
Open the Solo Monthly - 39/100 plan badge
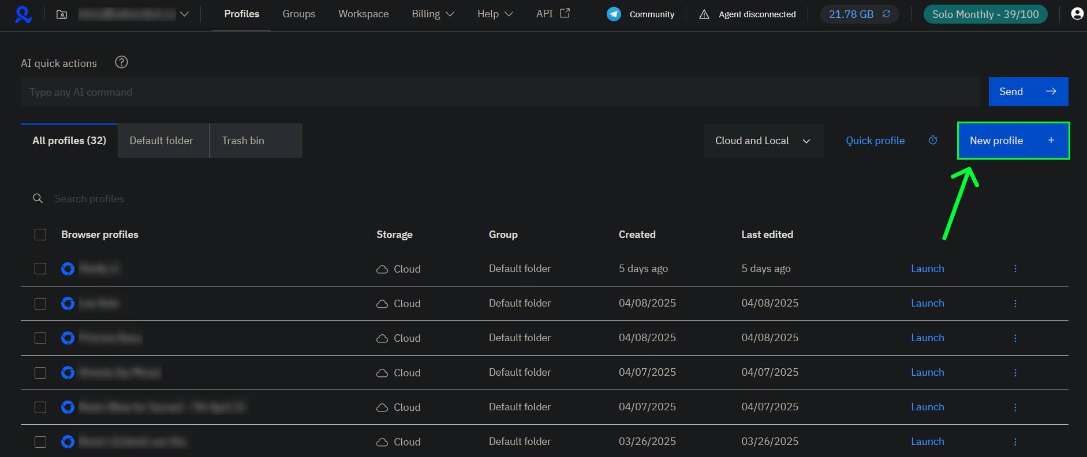pos(985,14)
